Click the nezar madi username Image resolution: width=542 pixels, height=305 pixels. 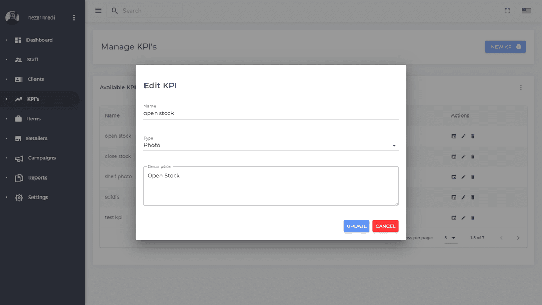tap(41, 17)
